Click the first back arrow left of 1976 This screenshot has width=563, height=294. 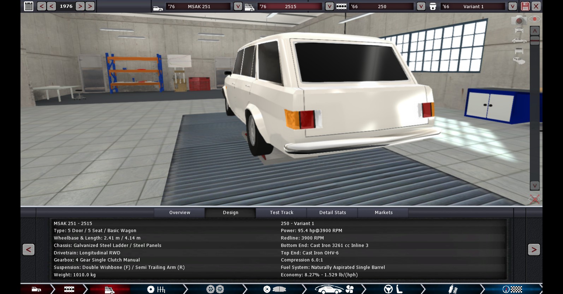pyautogui.click(x=41, y=6)
